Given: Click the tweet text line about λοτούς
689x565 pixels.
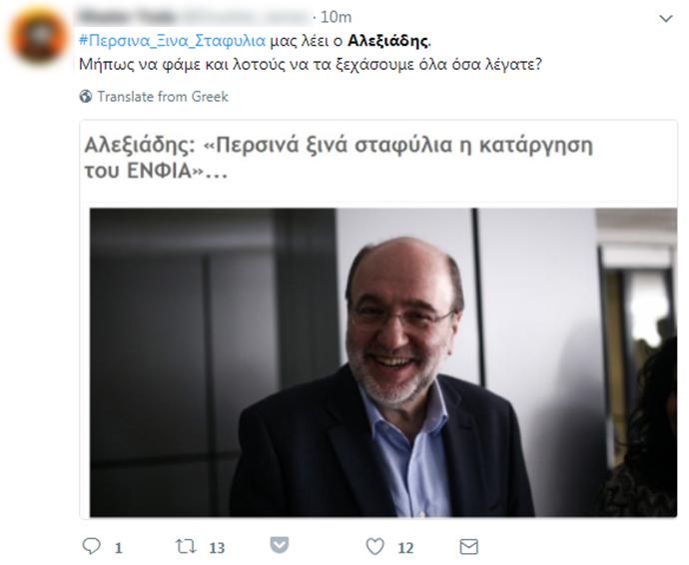Looking at the screenshot, I should point(311,65).
